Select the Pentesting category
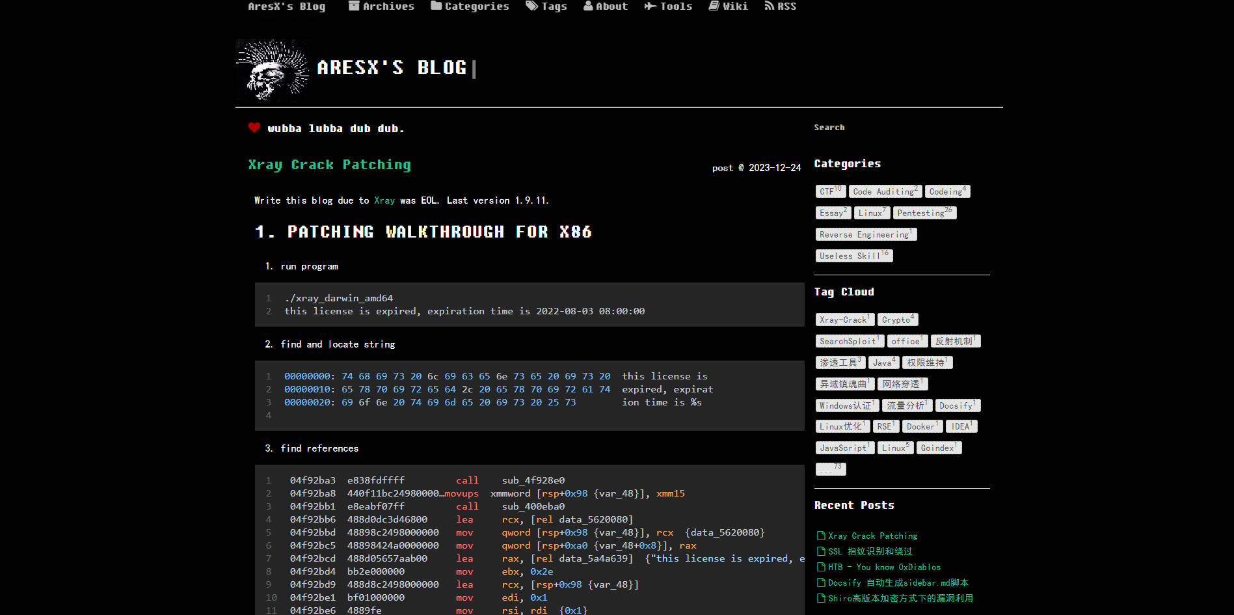The width and height of the screenshot is (1234, 615). point(924,213)
